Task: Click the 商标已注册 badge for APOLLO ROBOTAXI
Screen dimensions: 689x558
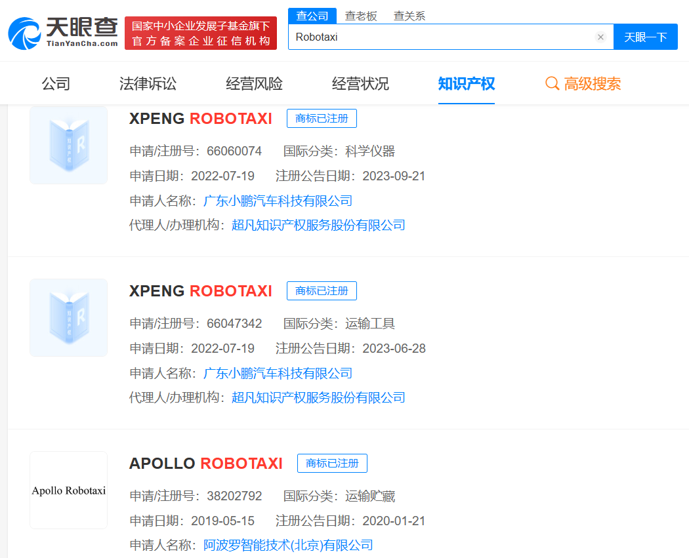Action: coord(333,463)
